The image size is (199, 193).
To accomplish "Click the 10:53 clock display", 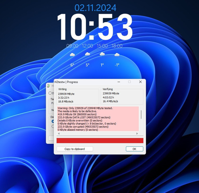I will pos(95,27).
